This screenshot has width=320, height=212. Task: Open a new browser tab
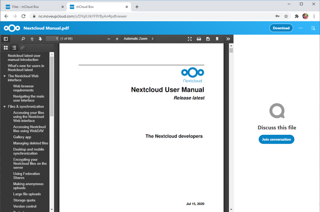click(x=137, y=7)
